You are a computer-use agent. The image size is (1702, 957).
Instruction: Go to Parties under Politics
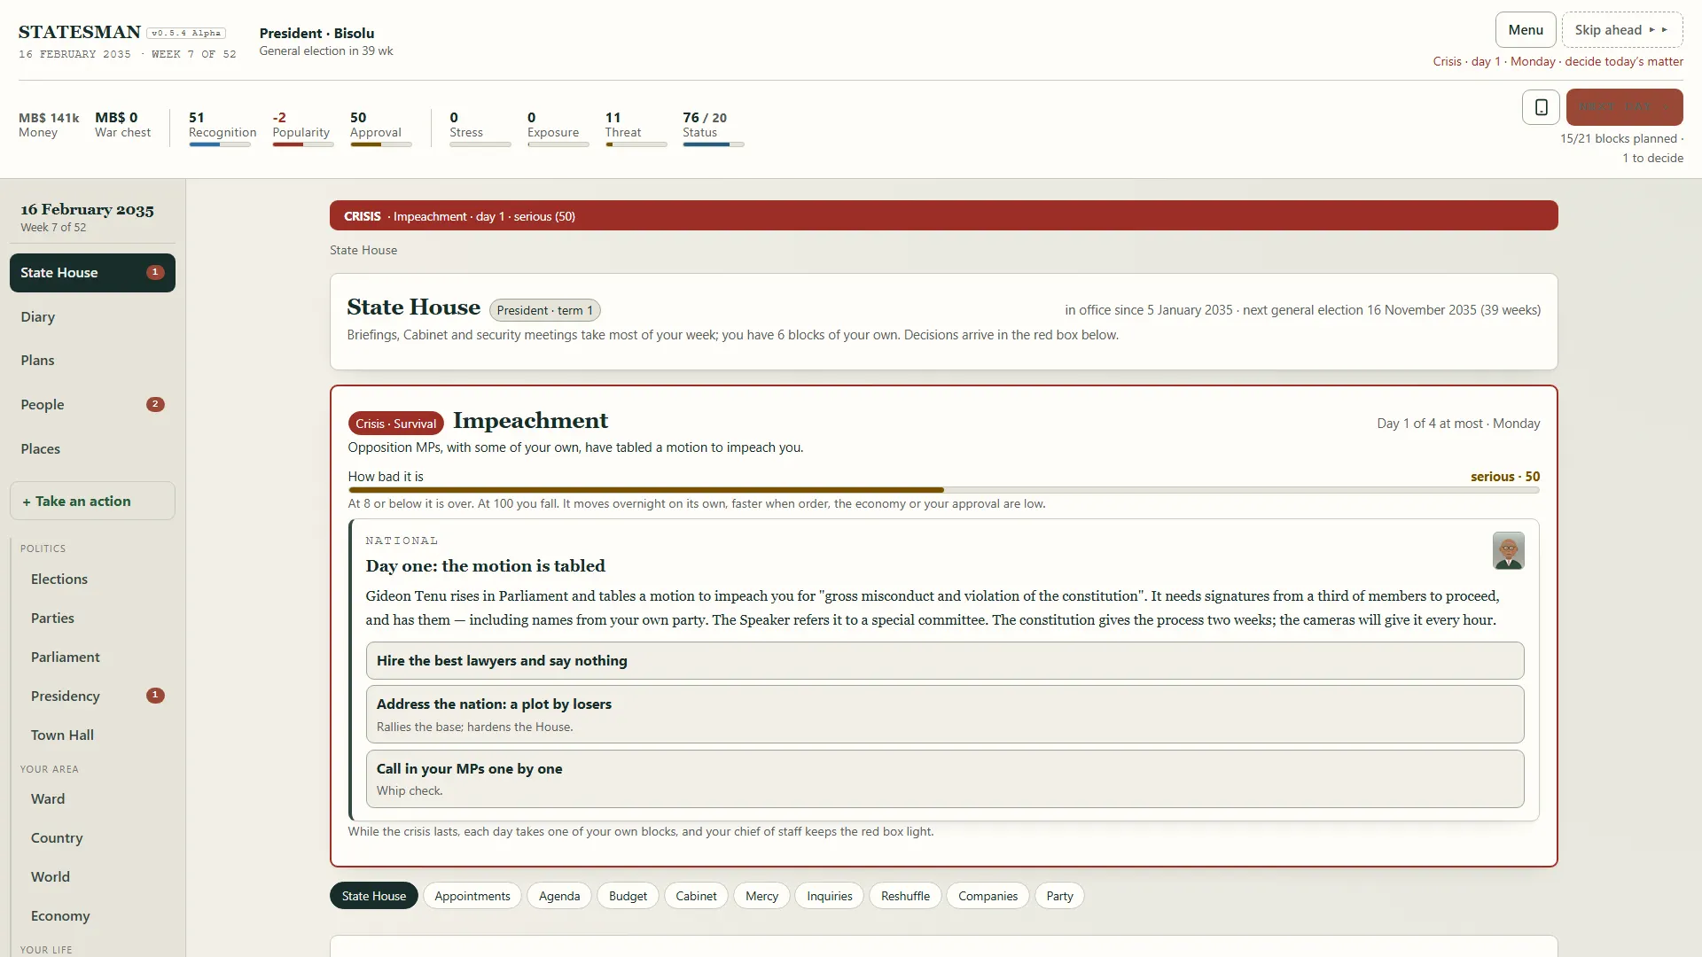98,619
